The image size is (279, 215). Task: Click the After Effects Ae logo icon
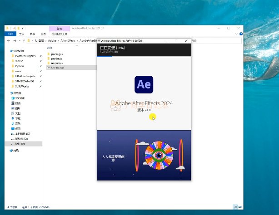tap(144, 85)
